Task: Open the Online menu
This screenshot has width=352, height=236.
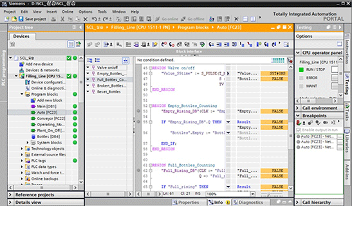Action: tap(68, 12)
